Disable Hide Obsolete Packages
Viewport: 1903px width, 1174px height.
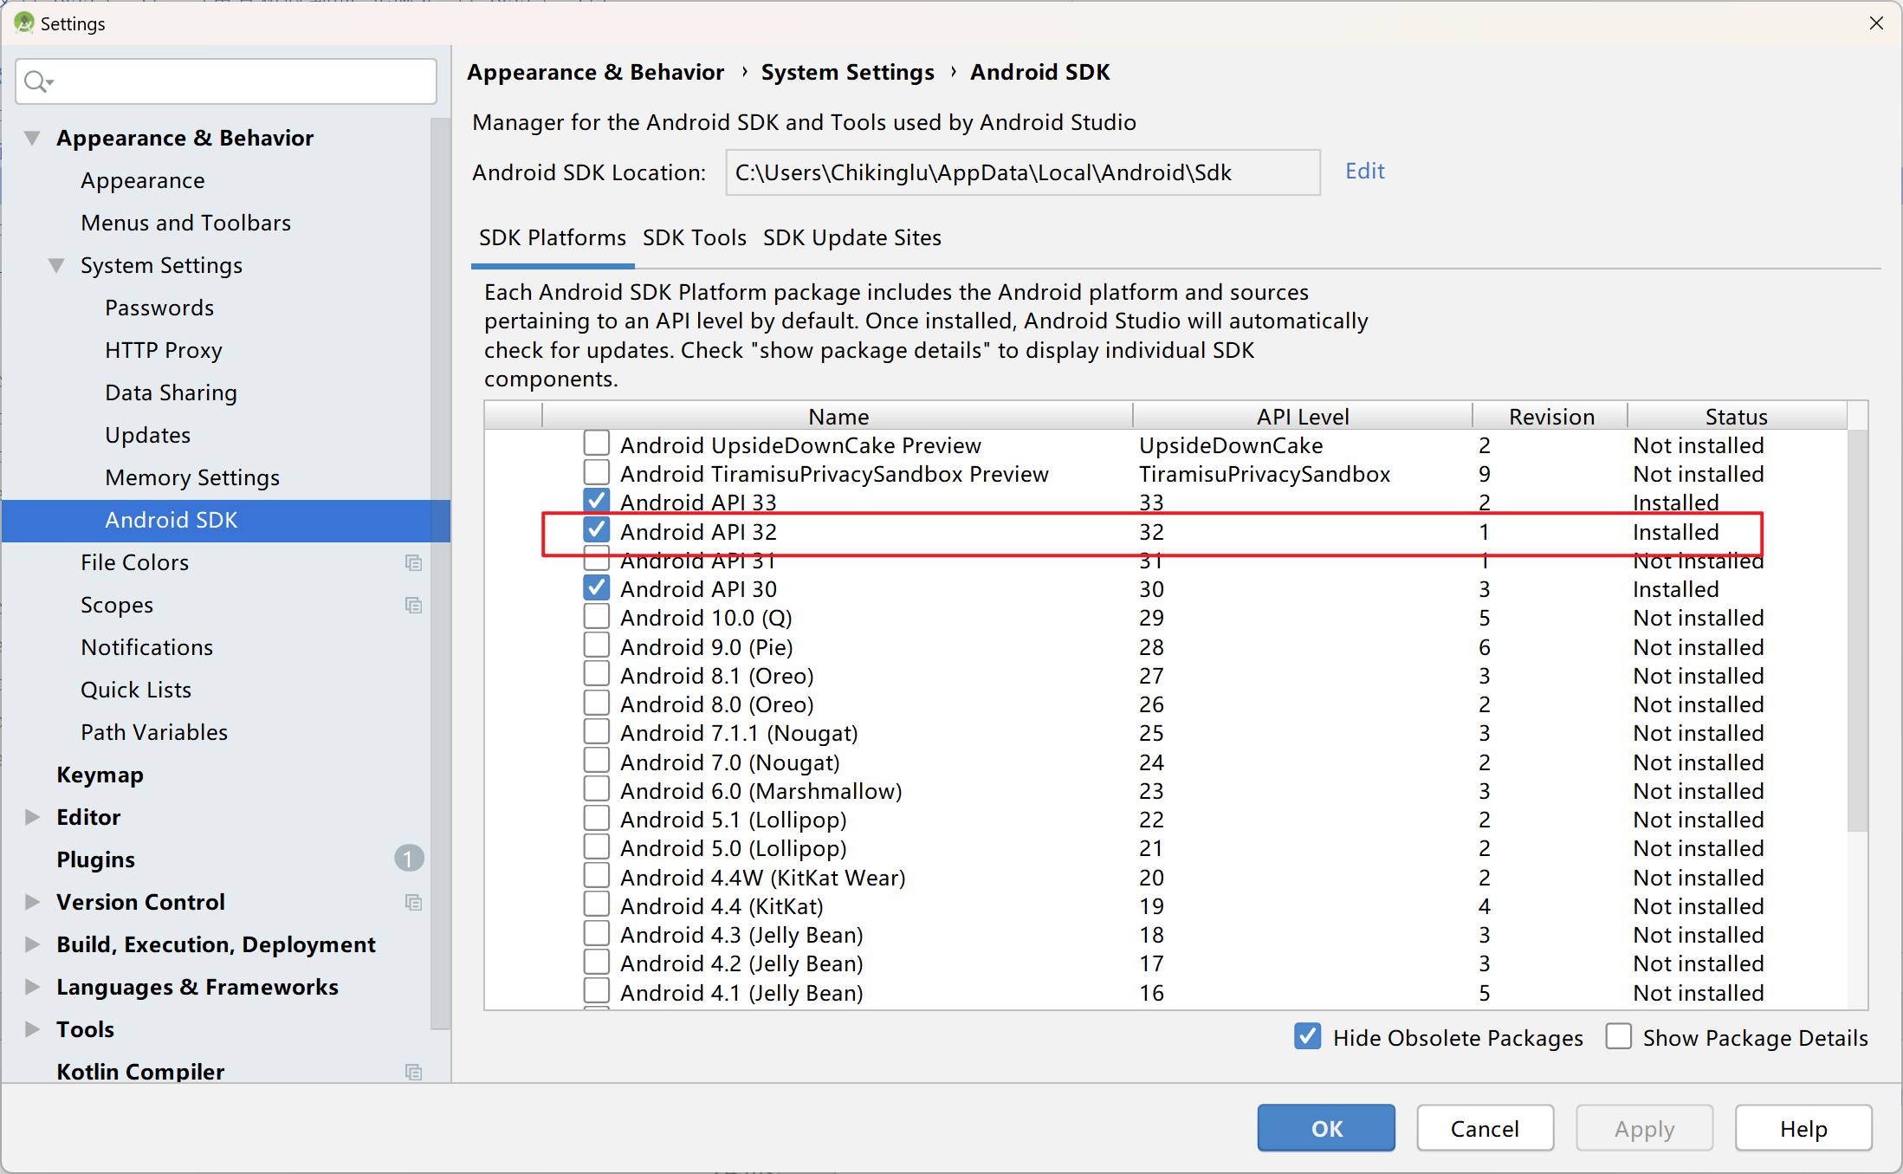[1307, 1036]
